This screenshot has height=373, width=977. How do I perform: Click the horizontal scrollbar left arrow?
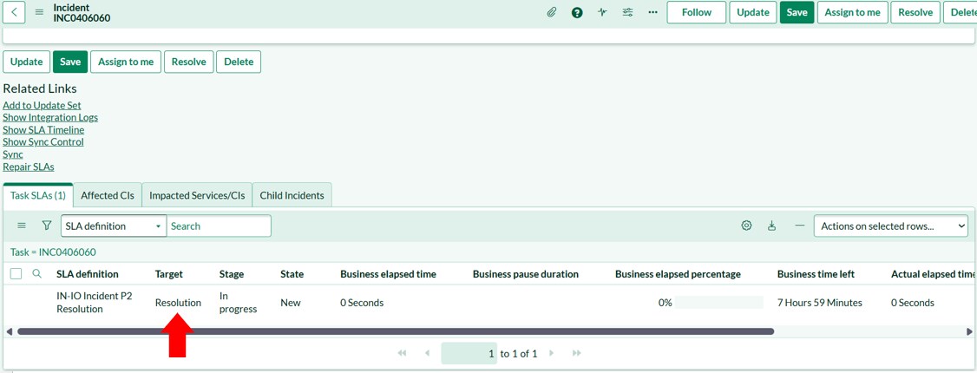tap(8, 331)
